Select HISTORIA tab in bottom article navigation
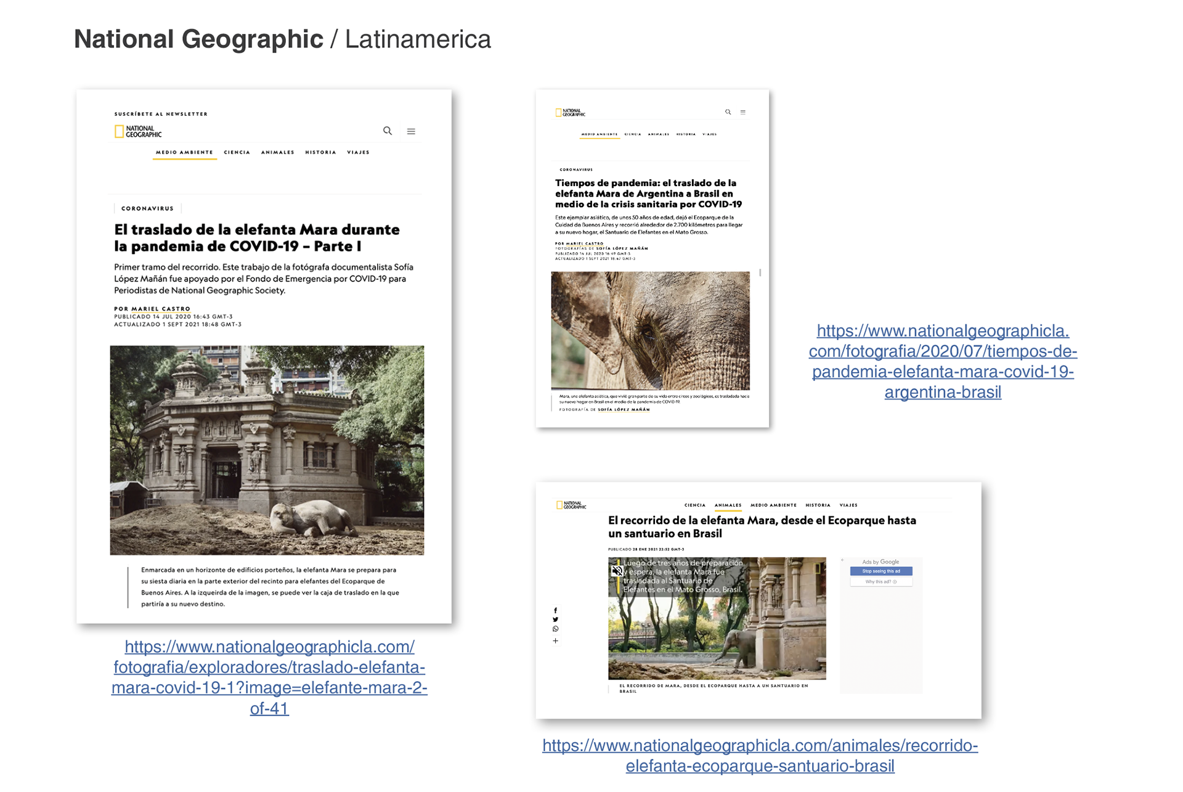Screen dimensions: 1183x792 point(818,505)
